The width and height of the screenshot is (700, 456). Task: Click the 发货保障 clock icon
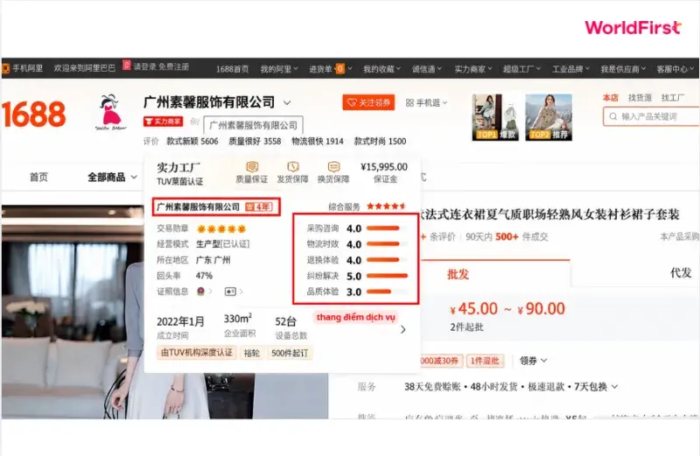pyautogui.click(x=293, y=167)
